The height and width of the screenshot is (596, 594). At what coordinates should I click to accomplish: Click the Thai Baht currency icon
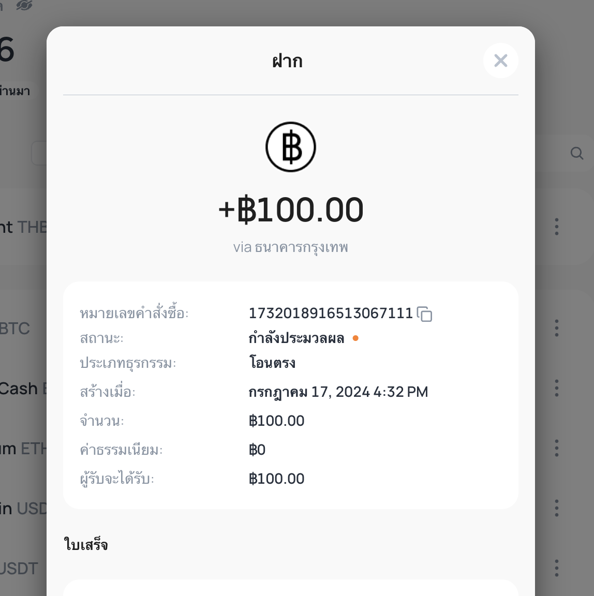[291, 147]
